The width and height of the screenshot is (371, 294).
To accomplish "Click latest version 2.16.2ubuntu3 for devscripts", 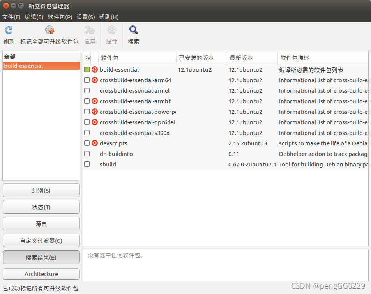I will tap(247, 143).
